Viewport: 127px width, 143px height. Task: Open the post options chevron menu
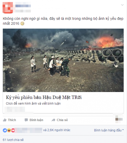(x=122, y=5)
